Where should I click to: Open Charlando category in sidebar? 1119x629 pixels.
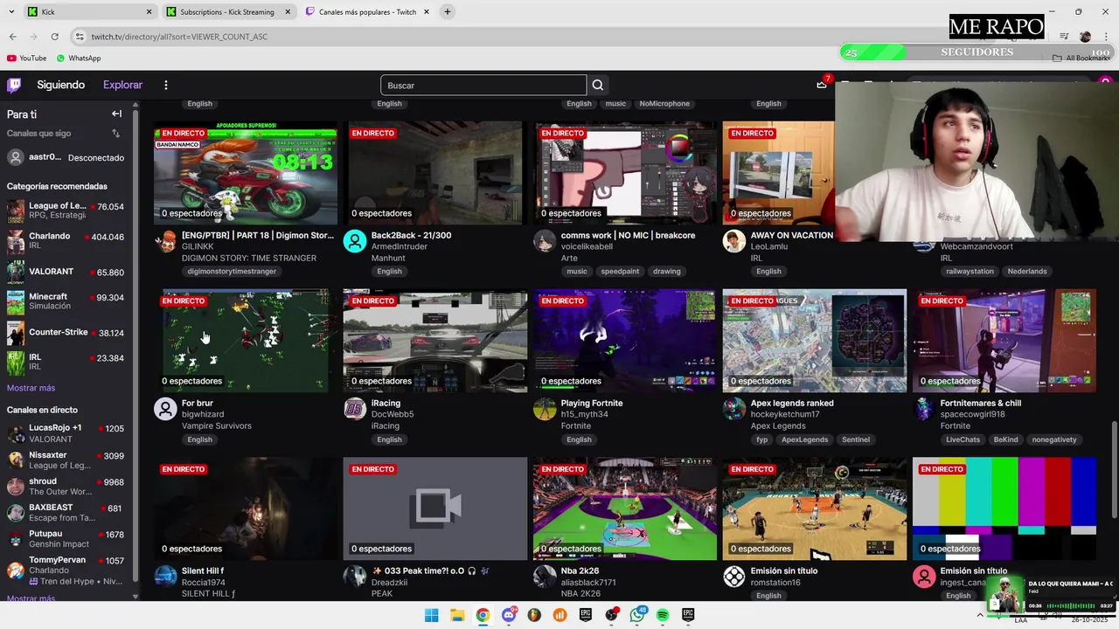pos(66,240)
